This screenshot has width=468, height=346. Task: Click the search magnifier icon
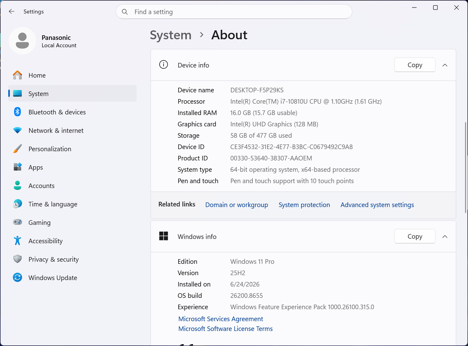pyautogui.click(x=125, y=12)
